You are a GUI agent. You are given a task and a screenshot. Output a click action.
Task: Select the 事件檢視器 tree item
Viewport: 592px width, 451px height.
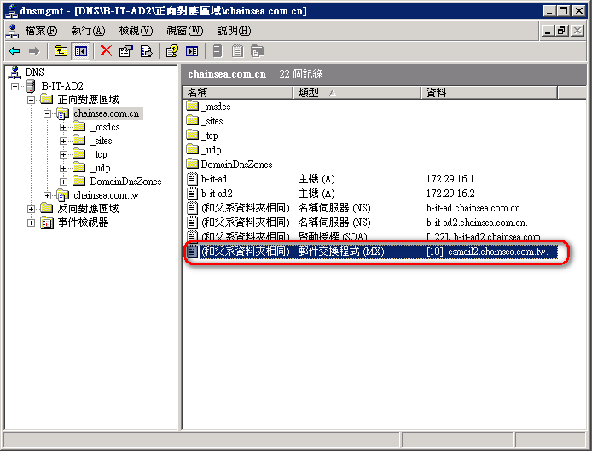coord(82,223)
